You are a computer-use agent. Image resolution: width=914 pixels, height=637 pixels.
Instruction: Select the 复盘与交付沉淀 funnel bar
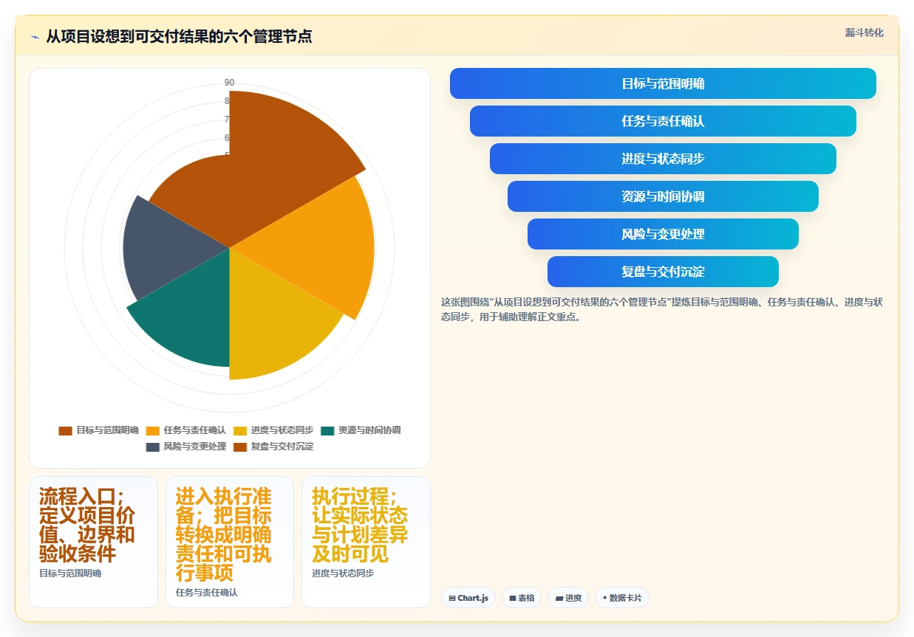(x=663, y=272)
